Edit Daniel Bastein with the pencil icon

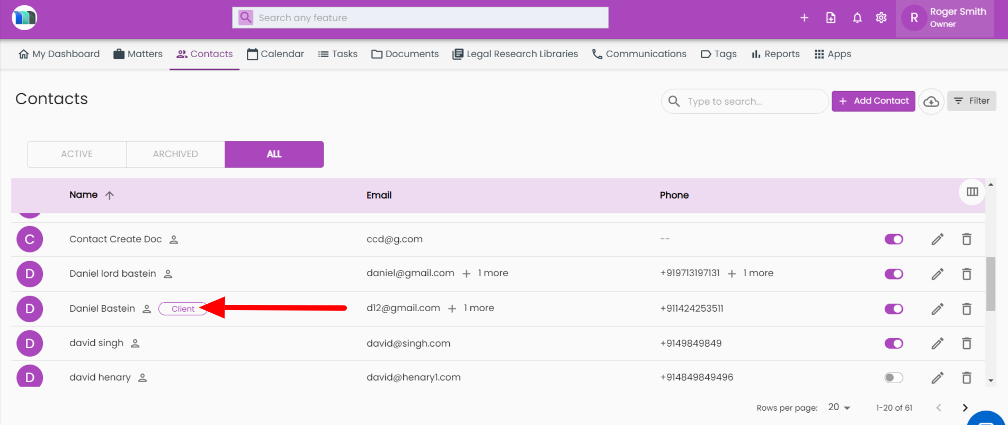coord(937,309)
